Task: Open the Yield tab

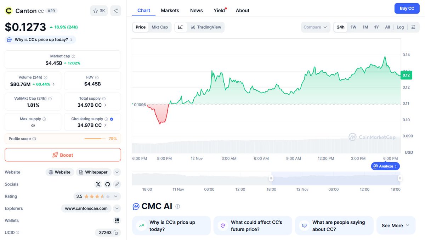Action: [220, 10]
